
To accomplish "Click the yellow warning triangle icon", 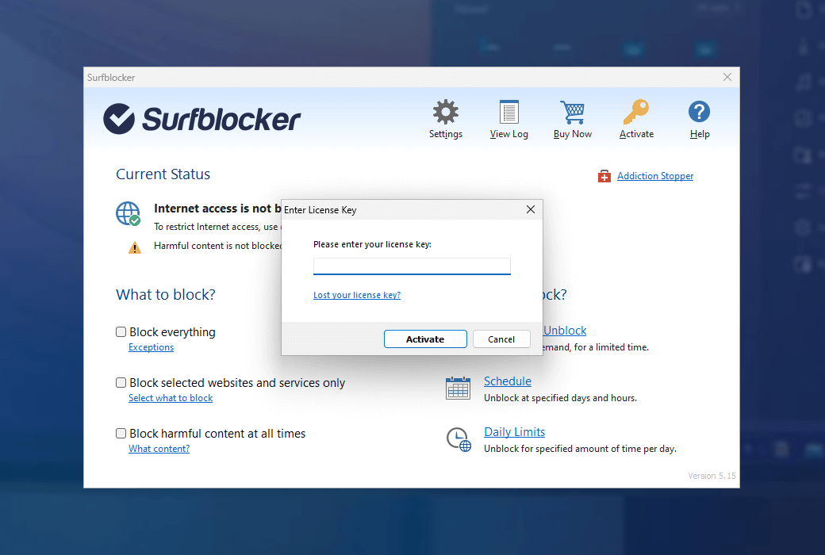I will [x=135, y=247].
